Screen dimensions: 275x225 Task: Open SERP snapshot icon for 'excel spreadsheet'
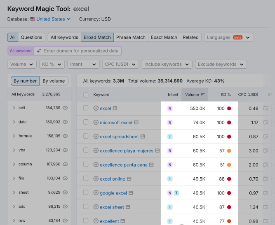click(143, 137)
